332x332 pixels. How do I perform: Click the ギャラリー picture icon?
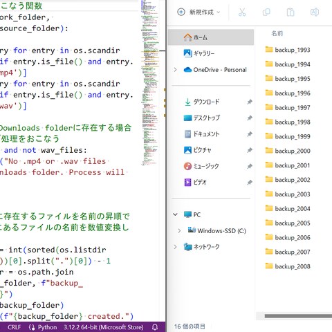click(x=187, y=53)
